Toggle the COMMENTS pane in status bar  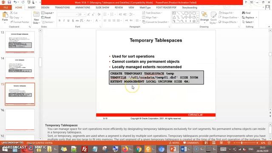point(191,143)
